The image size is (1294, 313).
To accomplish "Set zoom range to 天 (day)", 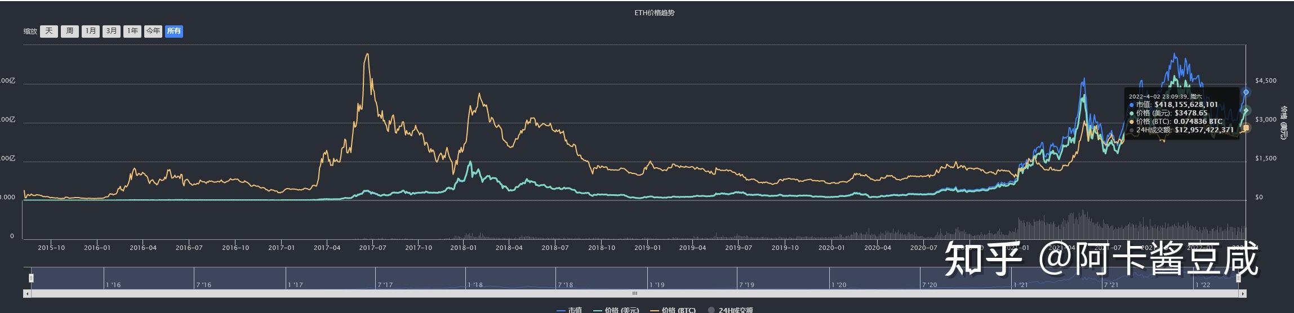I will tap(49, 31).
